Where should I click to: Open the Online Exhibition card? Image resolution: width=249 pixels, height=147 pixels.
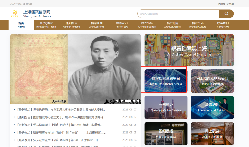point(212,134)
